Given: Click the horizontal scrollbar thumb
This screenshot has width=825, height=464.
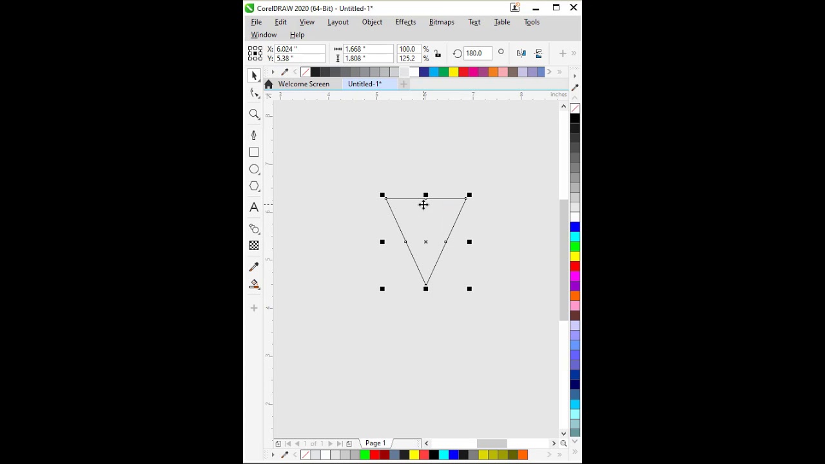Looking at the screenshot, I should 491,443.
